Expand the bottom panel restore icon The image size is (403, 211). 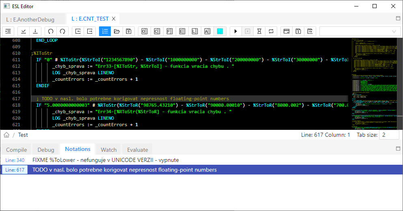tap(398, 149)
